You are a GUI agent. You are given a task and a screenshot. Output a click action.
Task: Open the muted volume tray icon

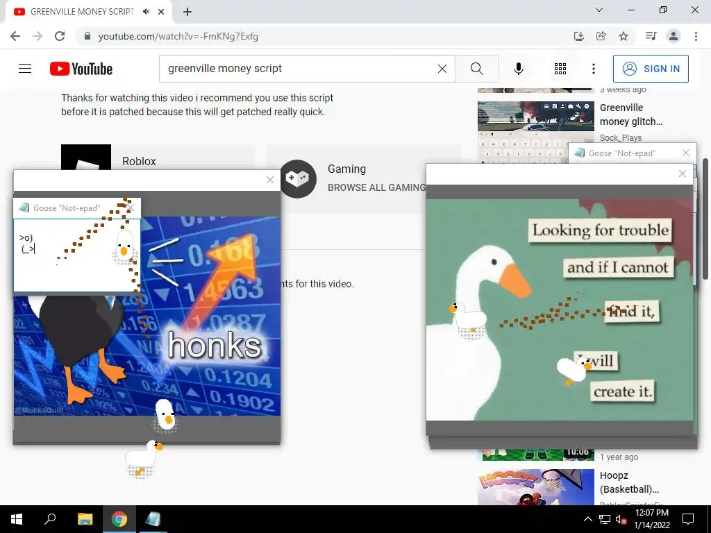point(620,519)
